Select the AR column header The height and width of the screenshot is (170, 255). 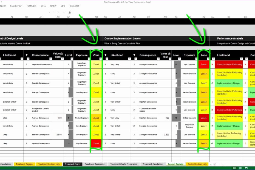(96, 17)
